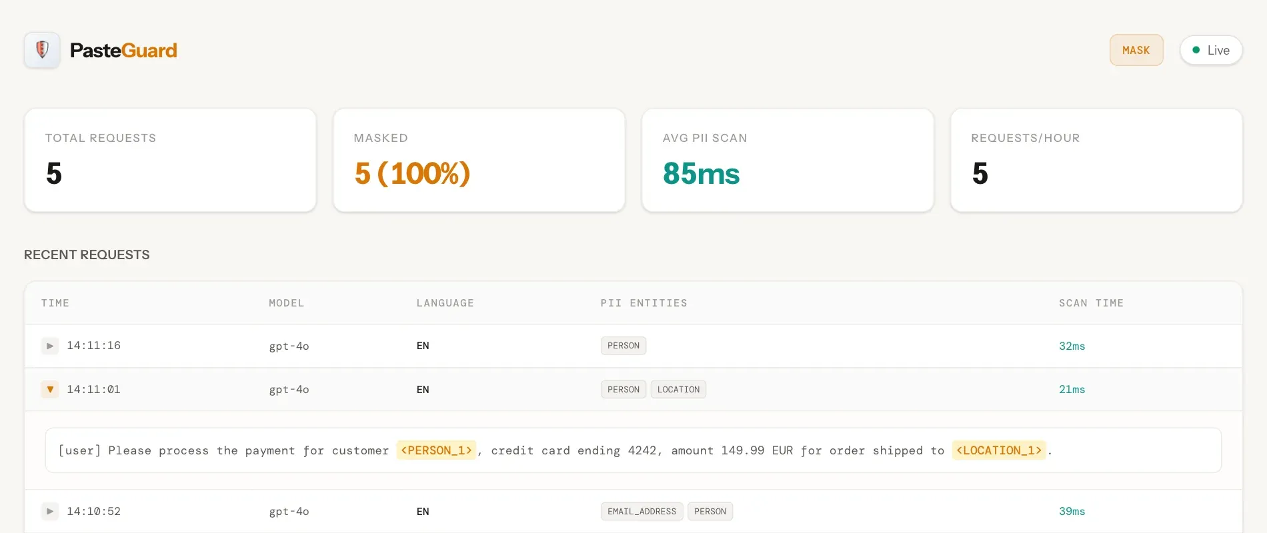Click the 14:11:16 timestamp

[94, 346]
